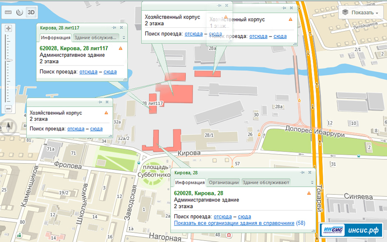This screenshot has width=387, height=242.
Task: Close the Кирова, 28 popup
Action: 310,173
